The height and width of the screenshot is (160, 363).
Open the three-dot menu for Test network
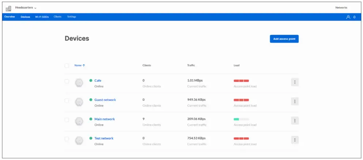tap(295, 140)
